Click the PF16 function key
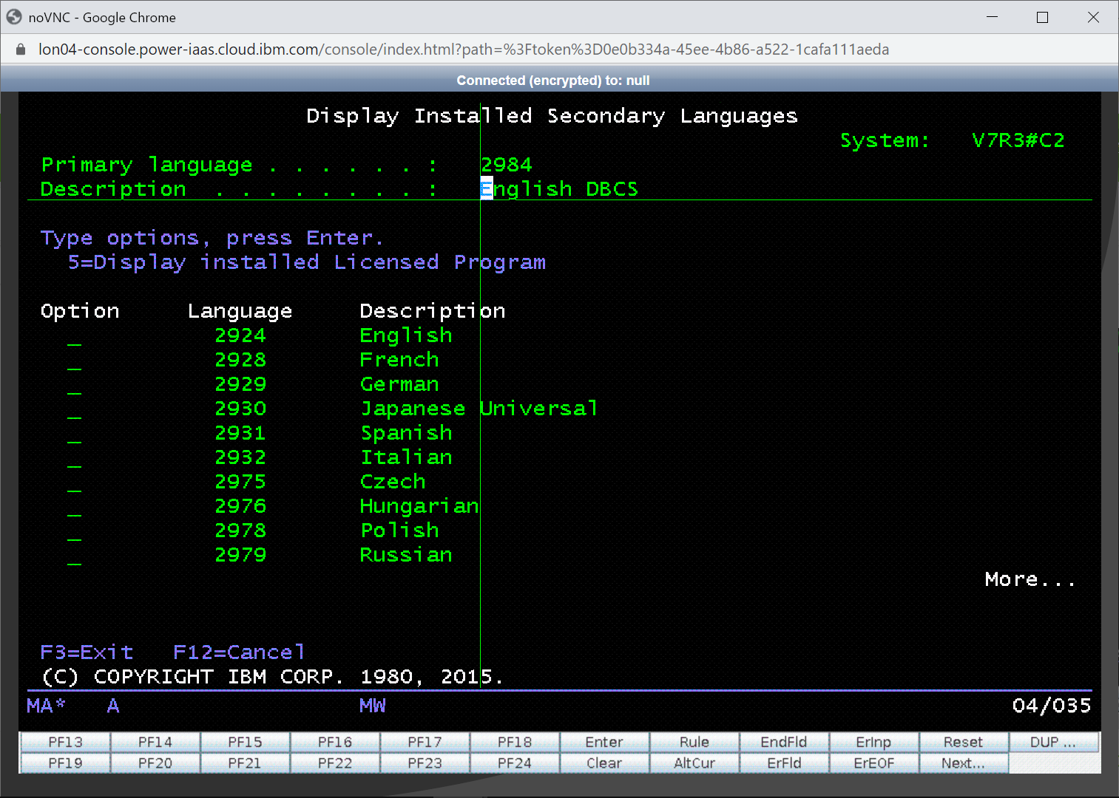 (335, 742)
